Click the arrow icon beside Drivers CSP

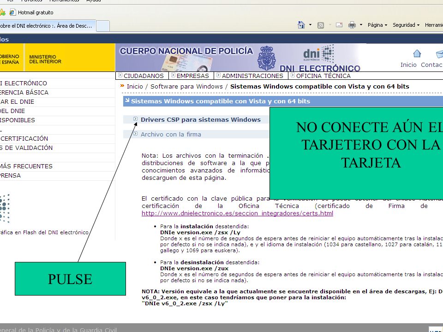(x=136, y=119)
